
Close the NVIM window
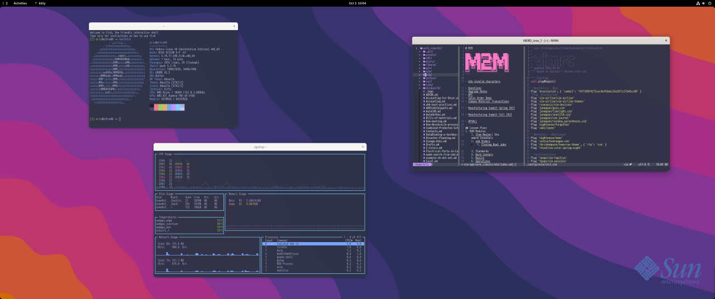tap(665, 40)
